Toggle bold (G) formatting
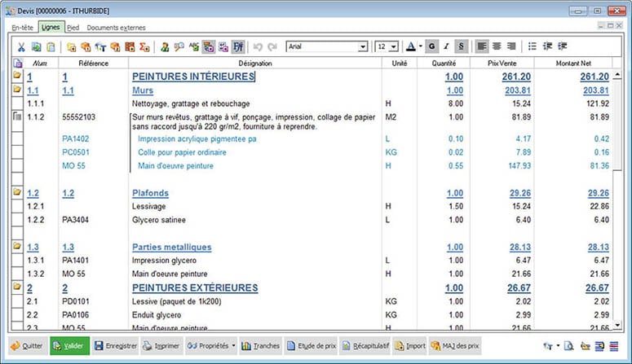This screenshot has height=364, width=632. coord(431,46)
